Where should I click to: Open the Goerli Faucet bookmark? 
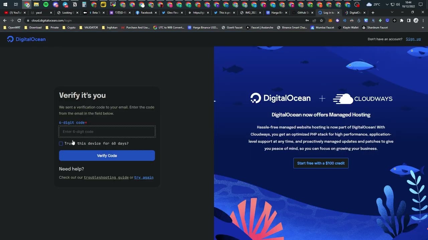232,28
